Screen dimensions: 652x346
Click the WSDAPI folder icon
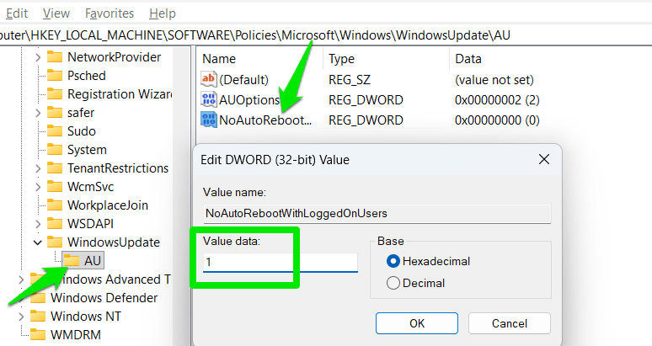point(55,224)
